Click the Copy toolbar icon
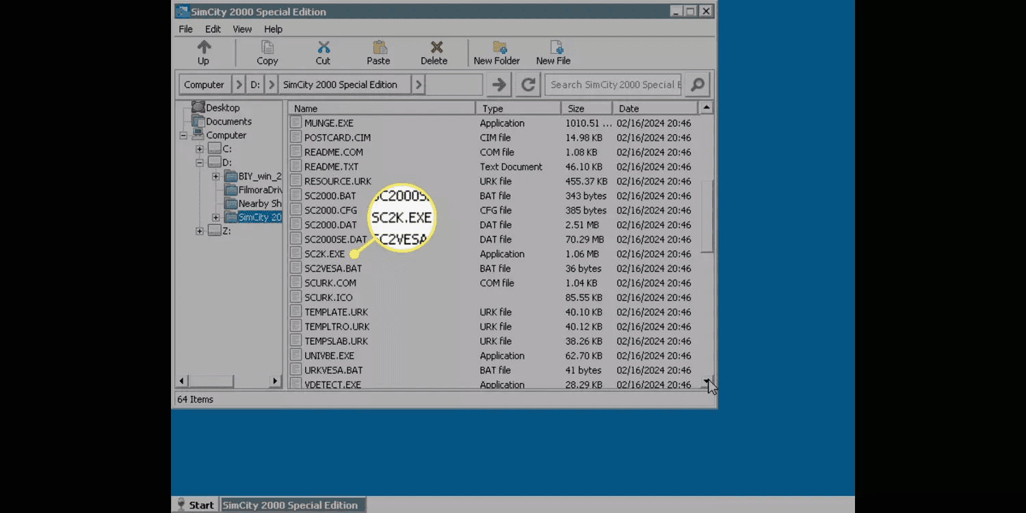 point(267,51)
